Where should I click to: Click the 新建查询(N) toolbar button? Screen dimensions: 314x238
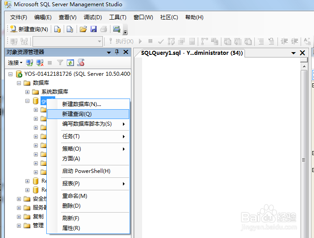29,29
